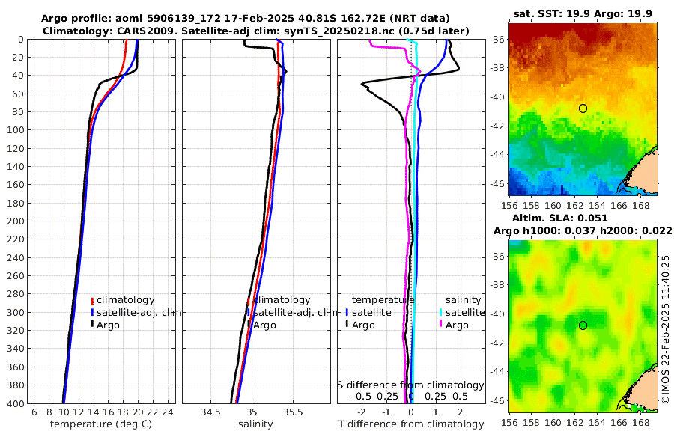
Task: Click the 'temperature (deg C)' axis label
Action: [x=101, y=424]
